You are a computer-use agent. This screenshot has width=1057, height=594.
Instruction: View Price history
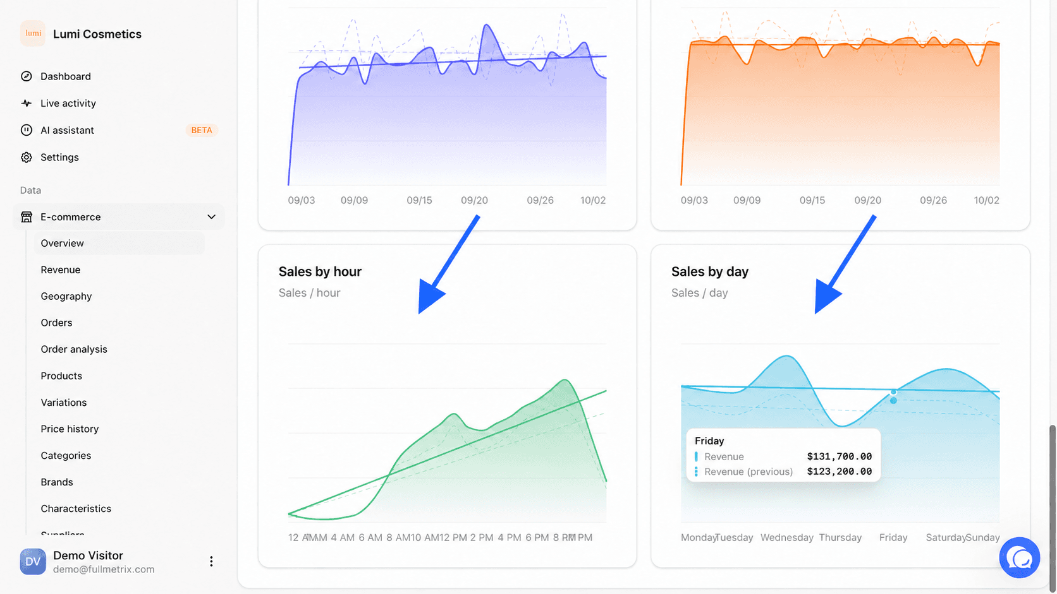[70, 429]
